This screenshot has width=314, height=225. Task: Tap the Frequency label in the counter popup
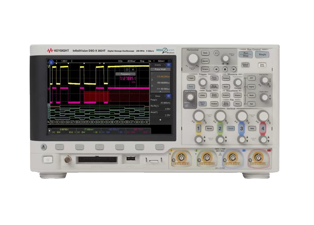click(x=126, y=74)
